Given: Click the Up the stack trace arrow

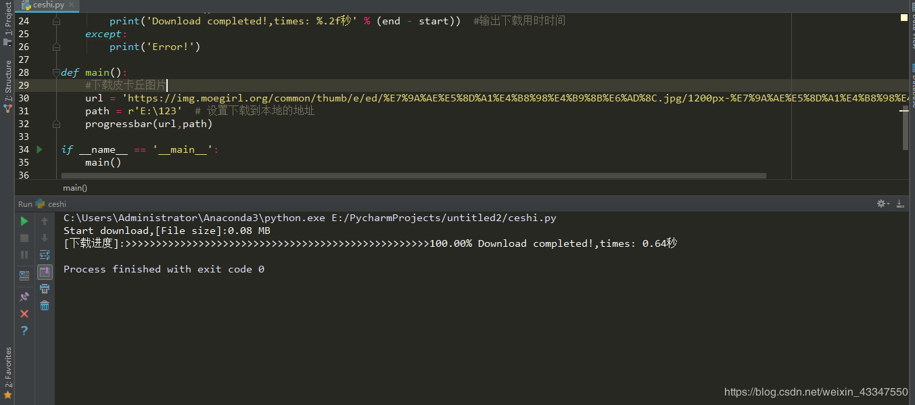Looking at the screenshot, I should pyautogui.click(x=45, y=221).
